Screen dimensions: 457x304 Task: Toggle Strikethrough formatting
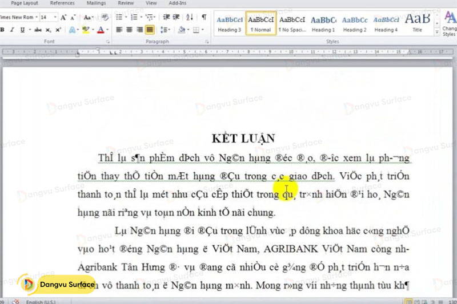point(38,30)
